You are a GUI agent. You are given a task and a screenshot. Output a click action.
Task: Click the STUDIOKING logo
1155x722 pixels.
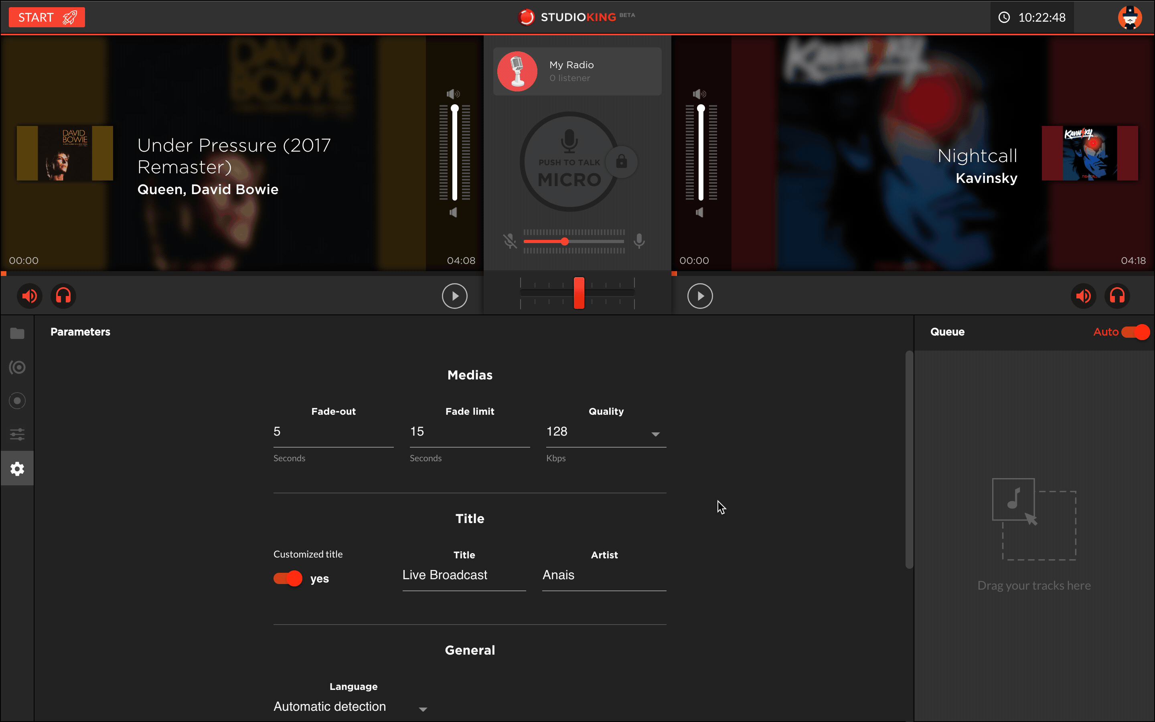tap(576, 17)
